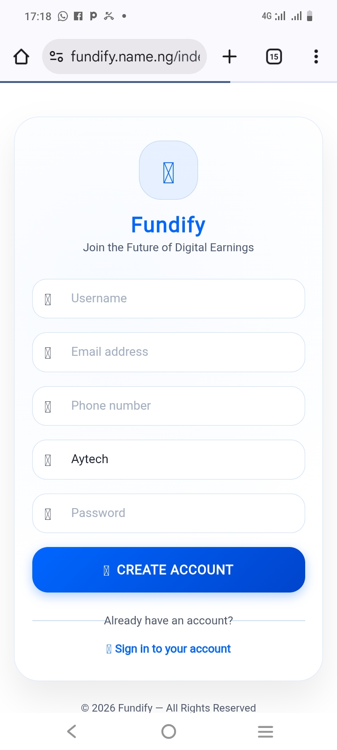The image size is (337, 750).
Task: Click the icon beside Password field
Action: 48,514
